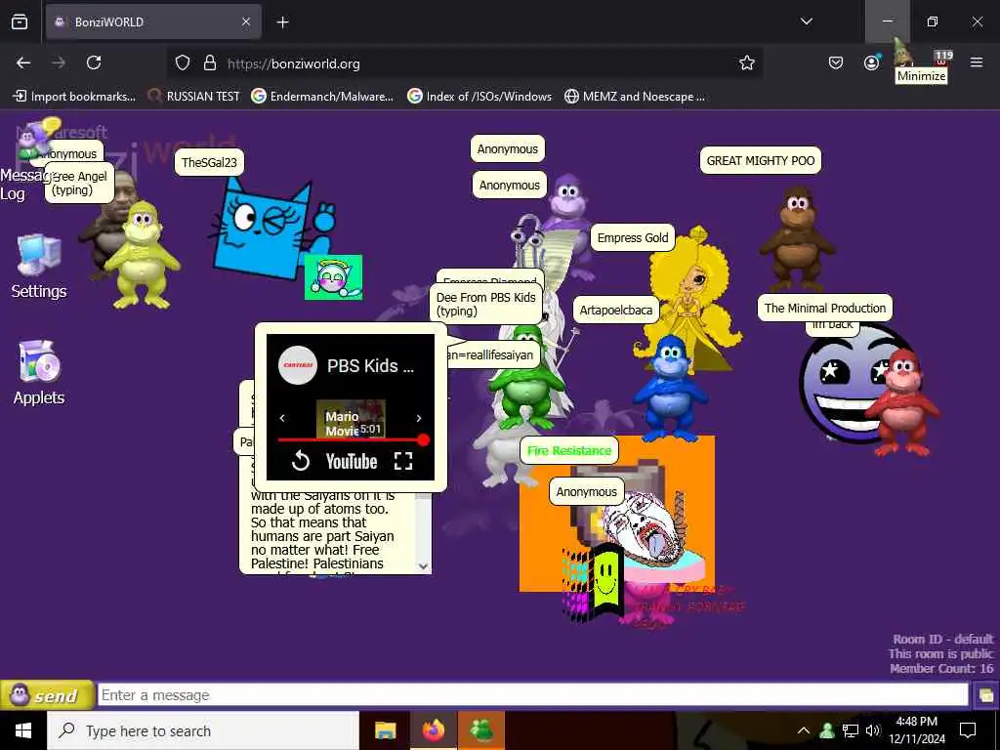Open the Firefox hamburger menu
Screen dimensions: 1000x750
(976, 62)
